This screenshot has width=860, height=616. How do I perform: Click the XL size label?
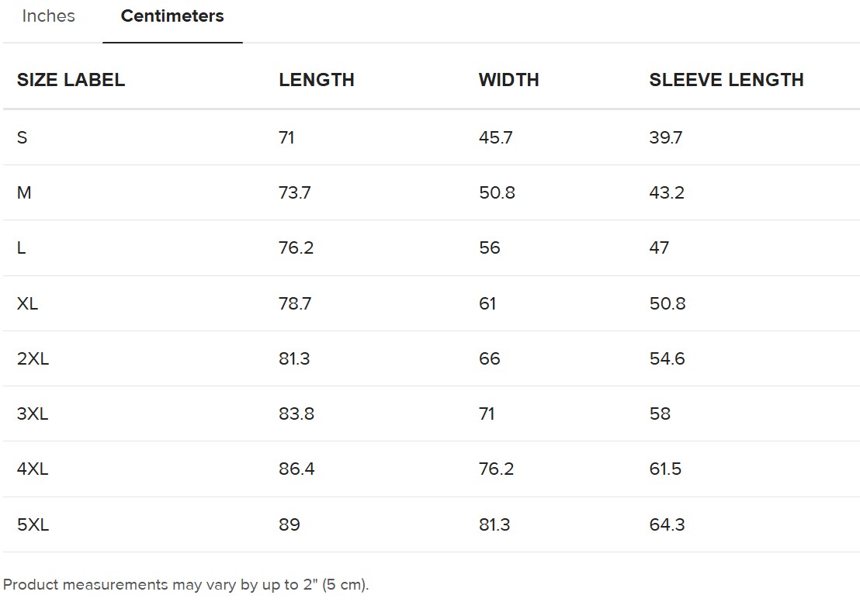27,303
